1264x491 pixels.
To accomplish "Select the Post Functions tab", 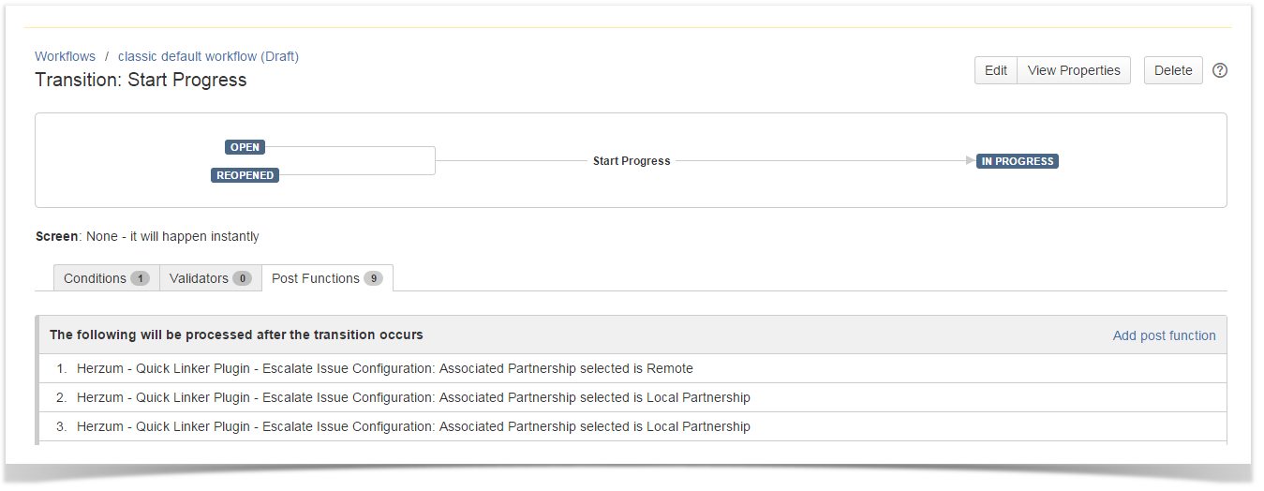I will (x=326, y=278).
